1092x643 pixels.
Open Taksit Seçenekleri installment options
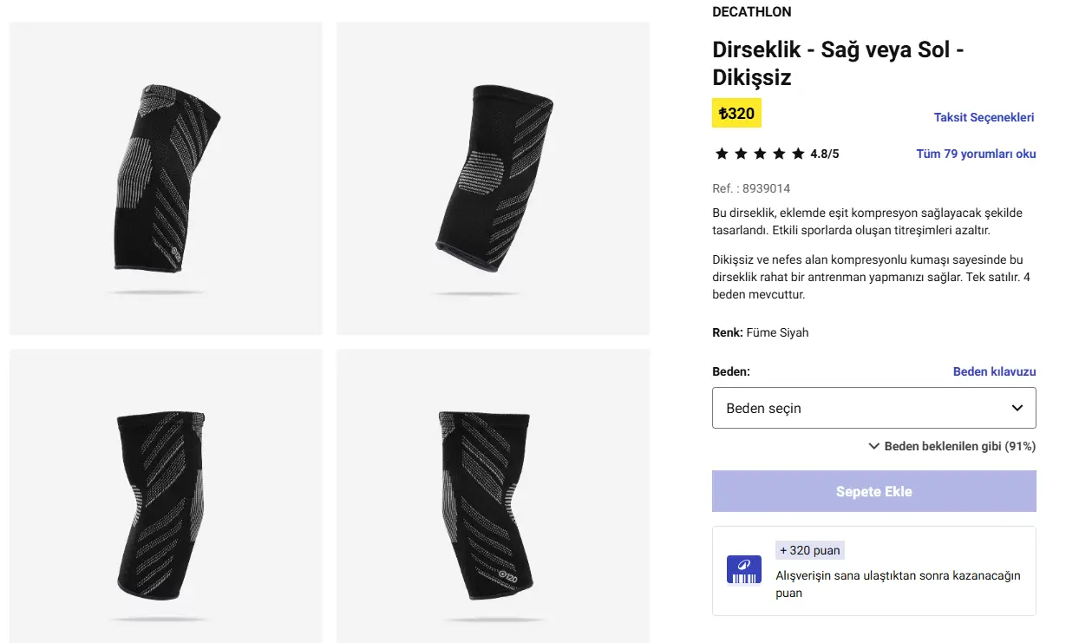click(x=984, y=117)
